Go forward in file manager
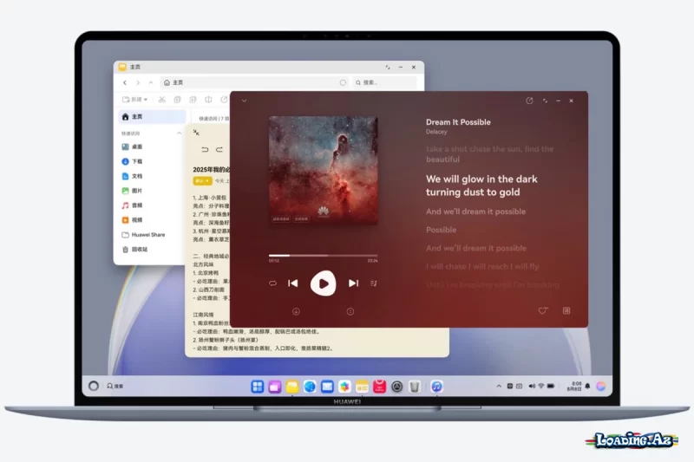Viewport: 694px width, 462px height. click(x=138, y=82)
